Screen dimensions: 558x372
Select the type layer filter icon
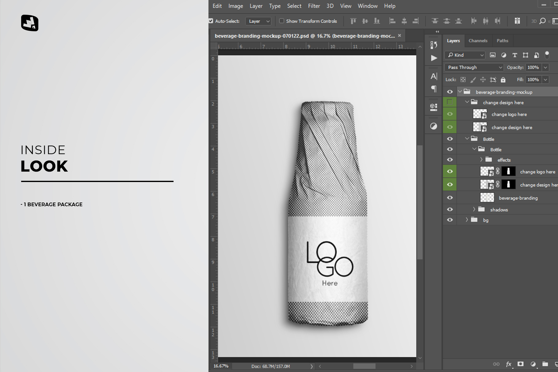click(x=514, y=55)
